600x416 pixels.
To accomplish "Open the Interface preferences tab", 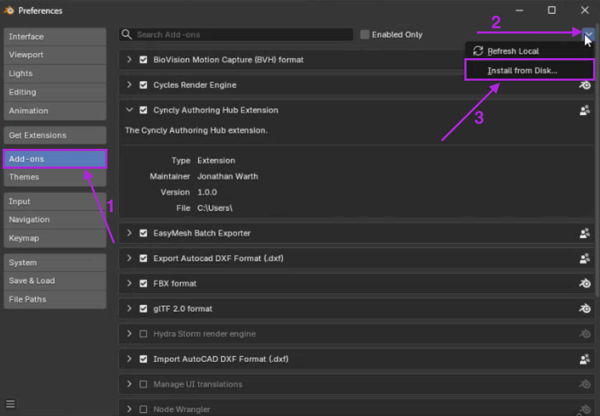I will 55,37.
